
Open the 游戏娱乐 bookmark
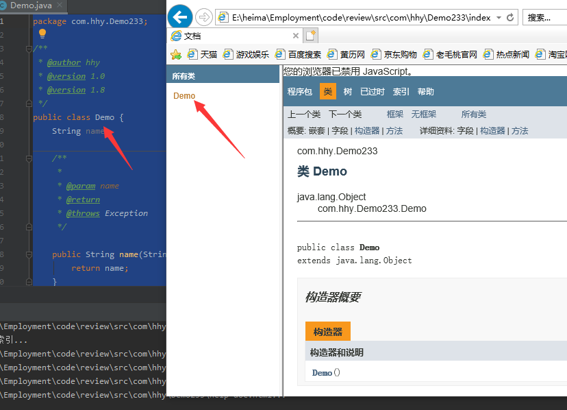246,55
